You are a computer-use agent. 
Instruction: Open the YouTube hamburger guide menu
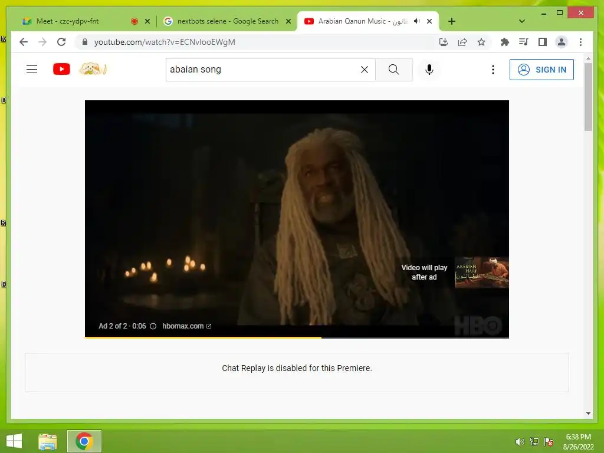pyautogui.click(x=32, y=70)
